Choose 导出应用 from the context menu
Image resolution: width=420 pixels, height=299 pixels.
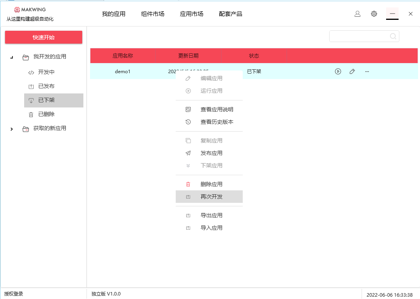(x=212, y=215)
